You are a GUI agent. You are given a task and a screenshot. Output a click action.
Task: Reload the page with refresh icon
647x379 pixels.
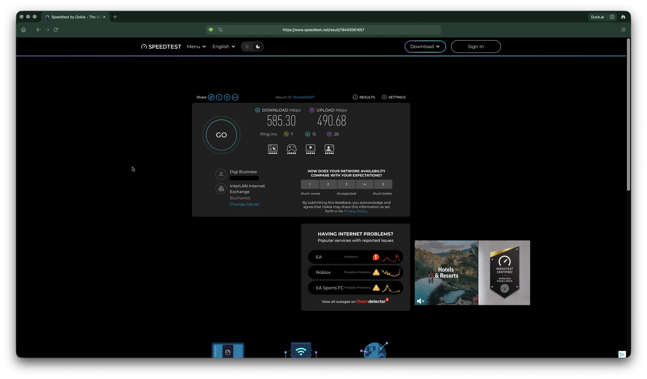pos(56,30)
